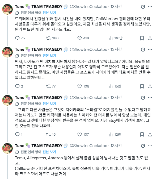The image size is (156, 179).
Task: Open the more options menu on the first tweet
Action: click(x=150, y=7)
